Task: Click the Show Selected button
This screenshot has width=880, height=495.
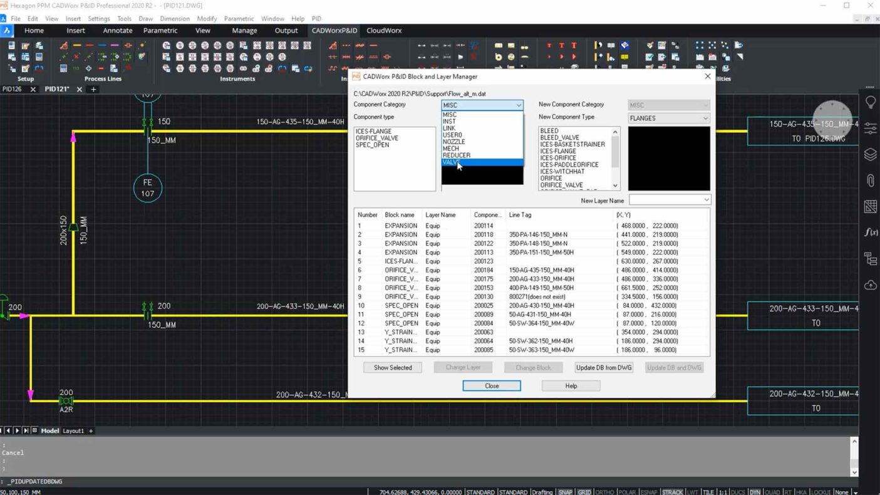Action: click(393, 368)
